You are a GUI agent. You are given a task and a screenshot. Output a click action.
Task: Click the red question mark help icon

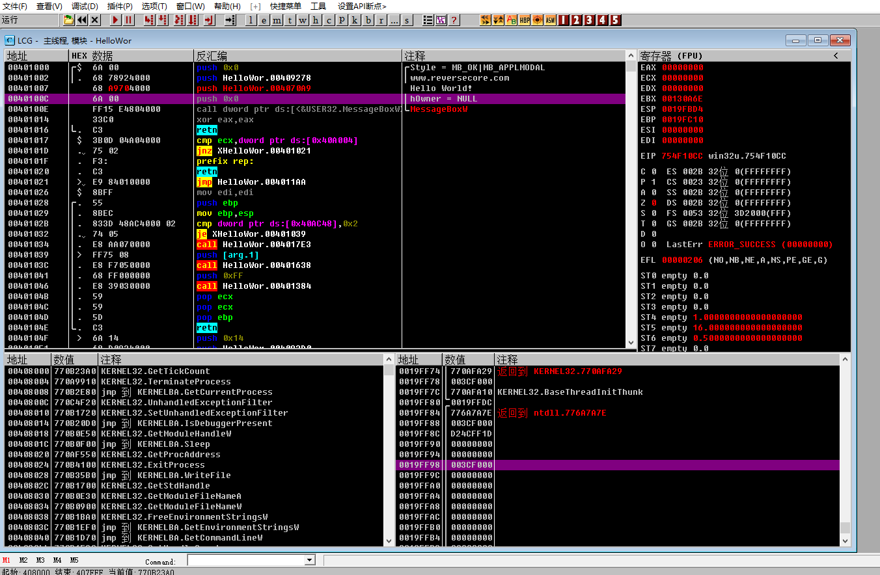coord(454,20)
